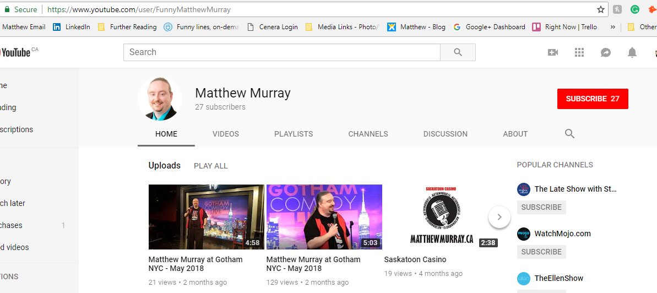Open the Saskatoon Casino video thumbnail
The width and height of the screenshot is (657, 293).
coord(442,216)
